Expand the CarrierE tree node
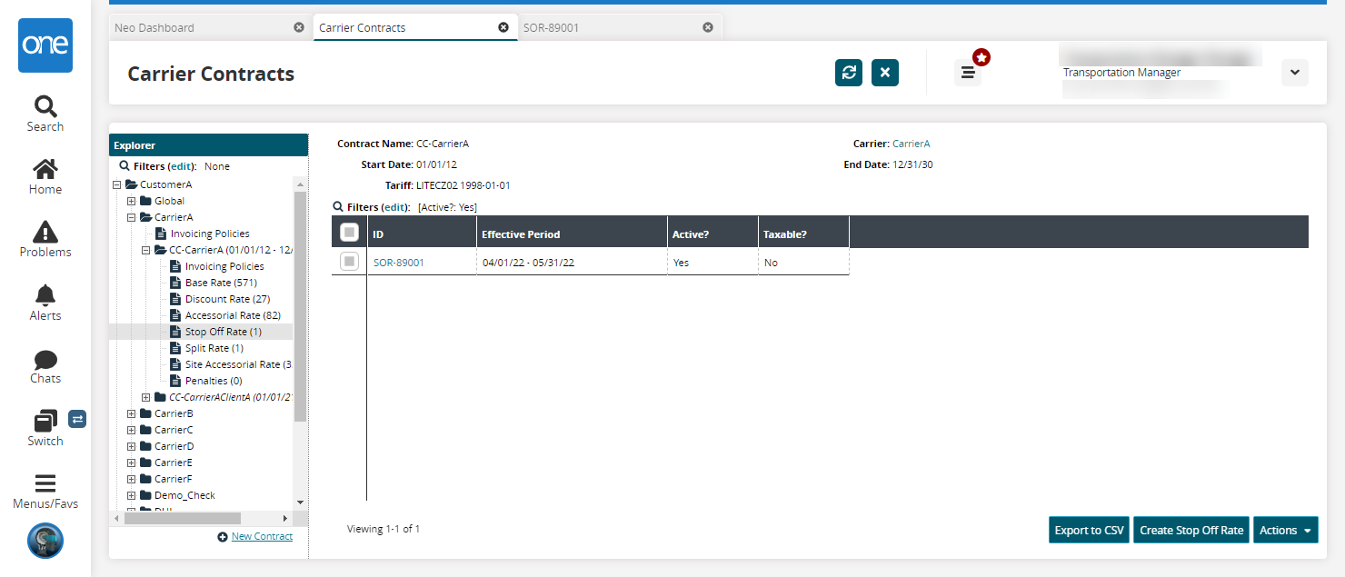This screenshot has height=577, width=1345. (131, 463)
